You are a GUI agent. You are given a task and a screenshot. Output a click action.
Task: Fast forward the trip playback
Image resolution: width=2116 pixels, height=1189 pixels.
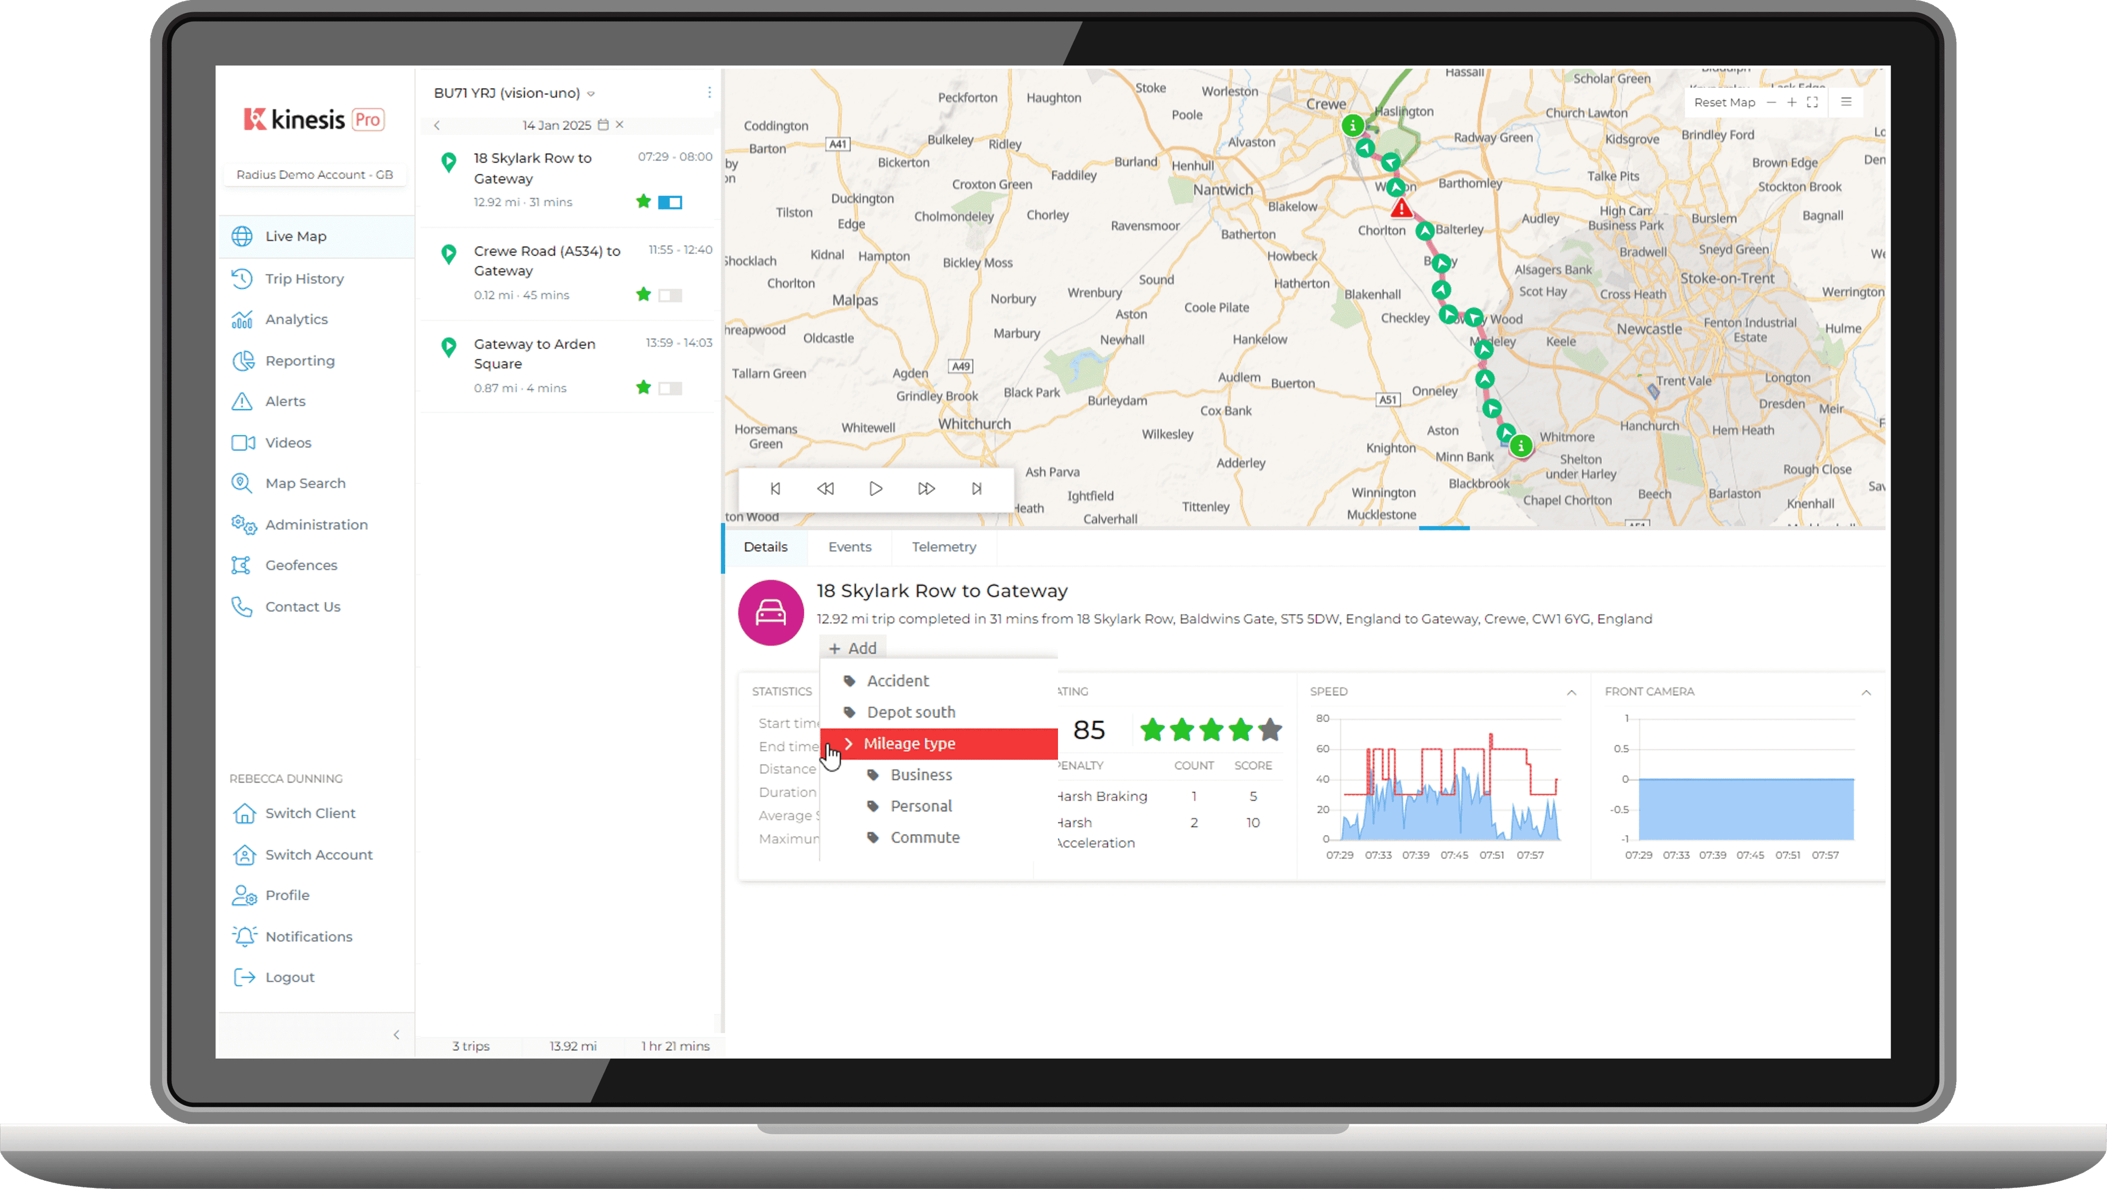click(926, 489)
